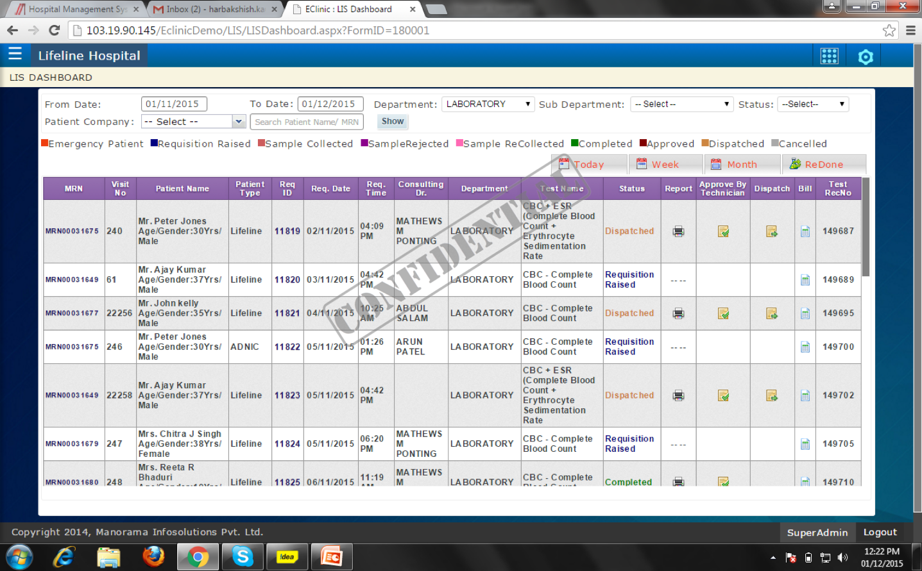Open PowerPoint from the taskbar

332,556
